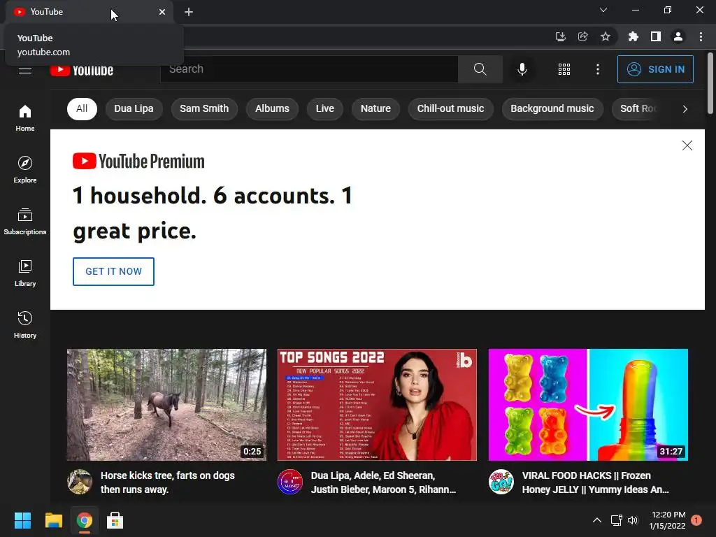Image resolution: width=716 pixels, height=537 pixels.
Task: Open channel avatar of horse video
Action: click(80, 482)
